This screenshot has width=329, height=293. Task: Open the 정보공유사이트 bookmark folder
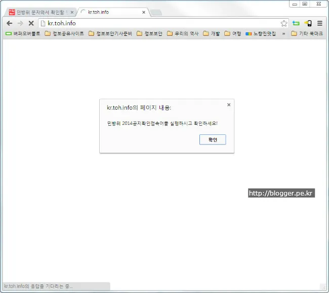click(x=64, y=33)
